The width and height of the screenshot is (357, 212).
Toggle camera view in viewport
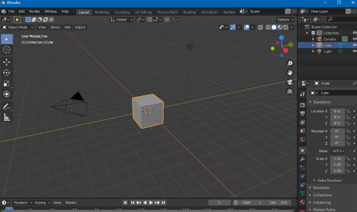290,82
